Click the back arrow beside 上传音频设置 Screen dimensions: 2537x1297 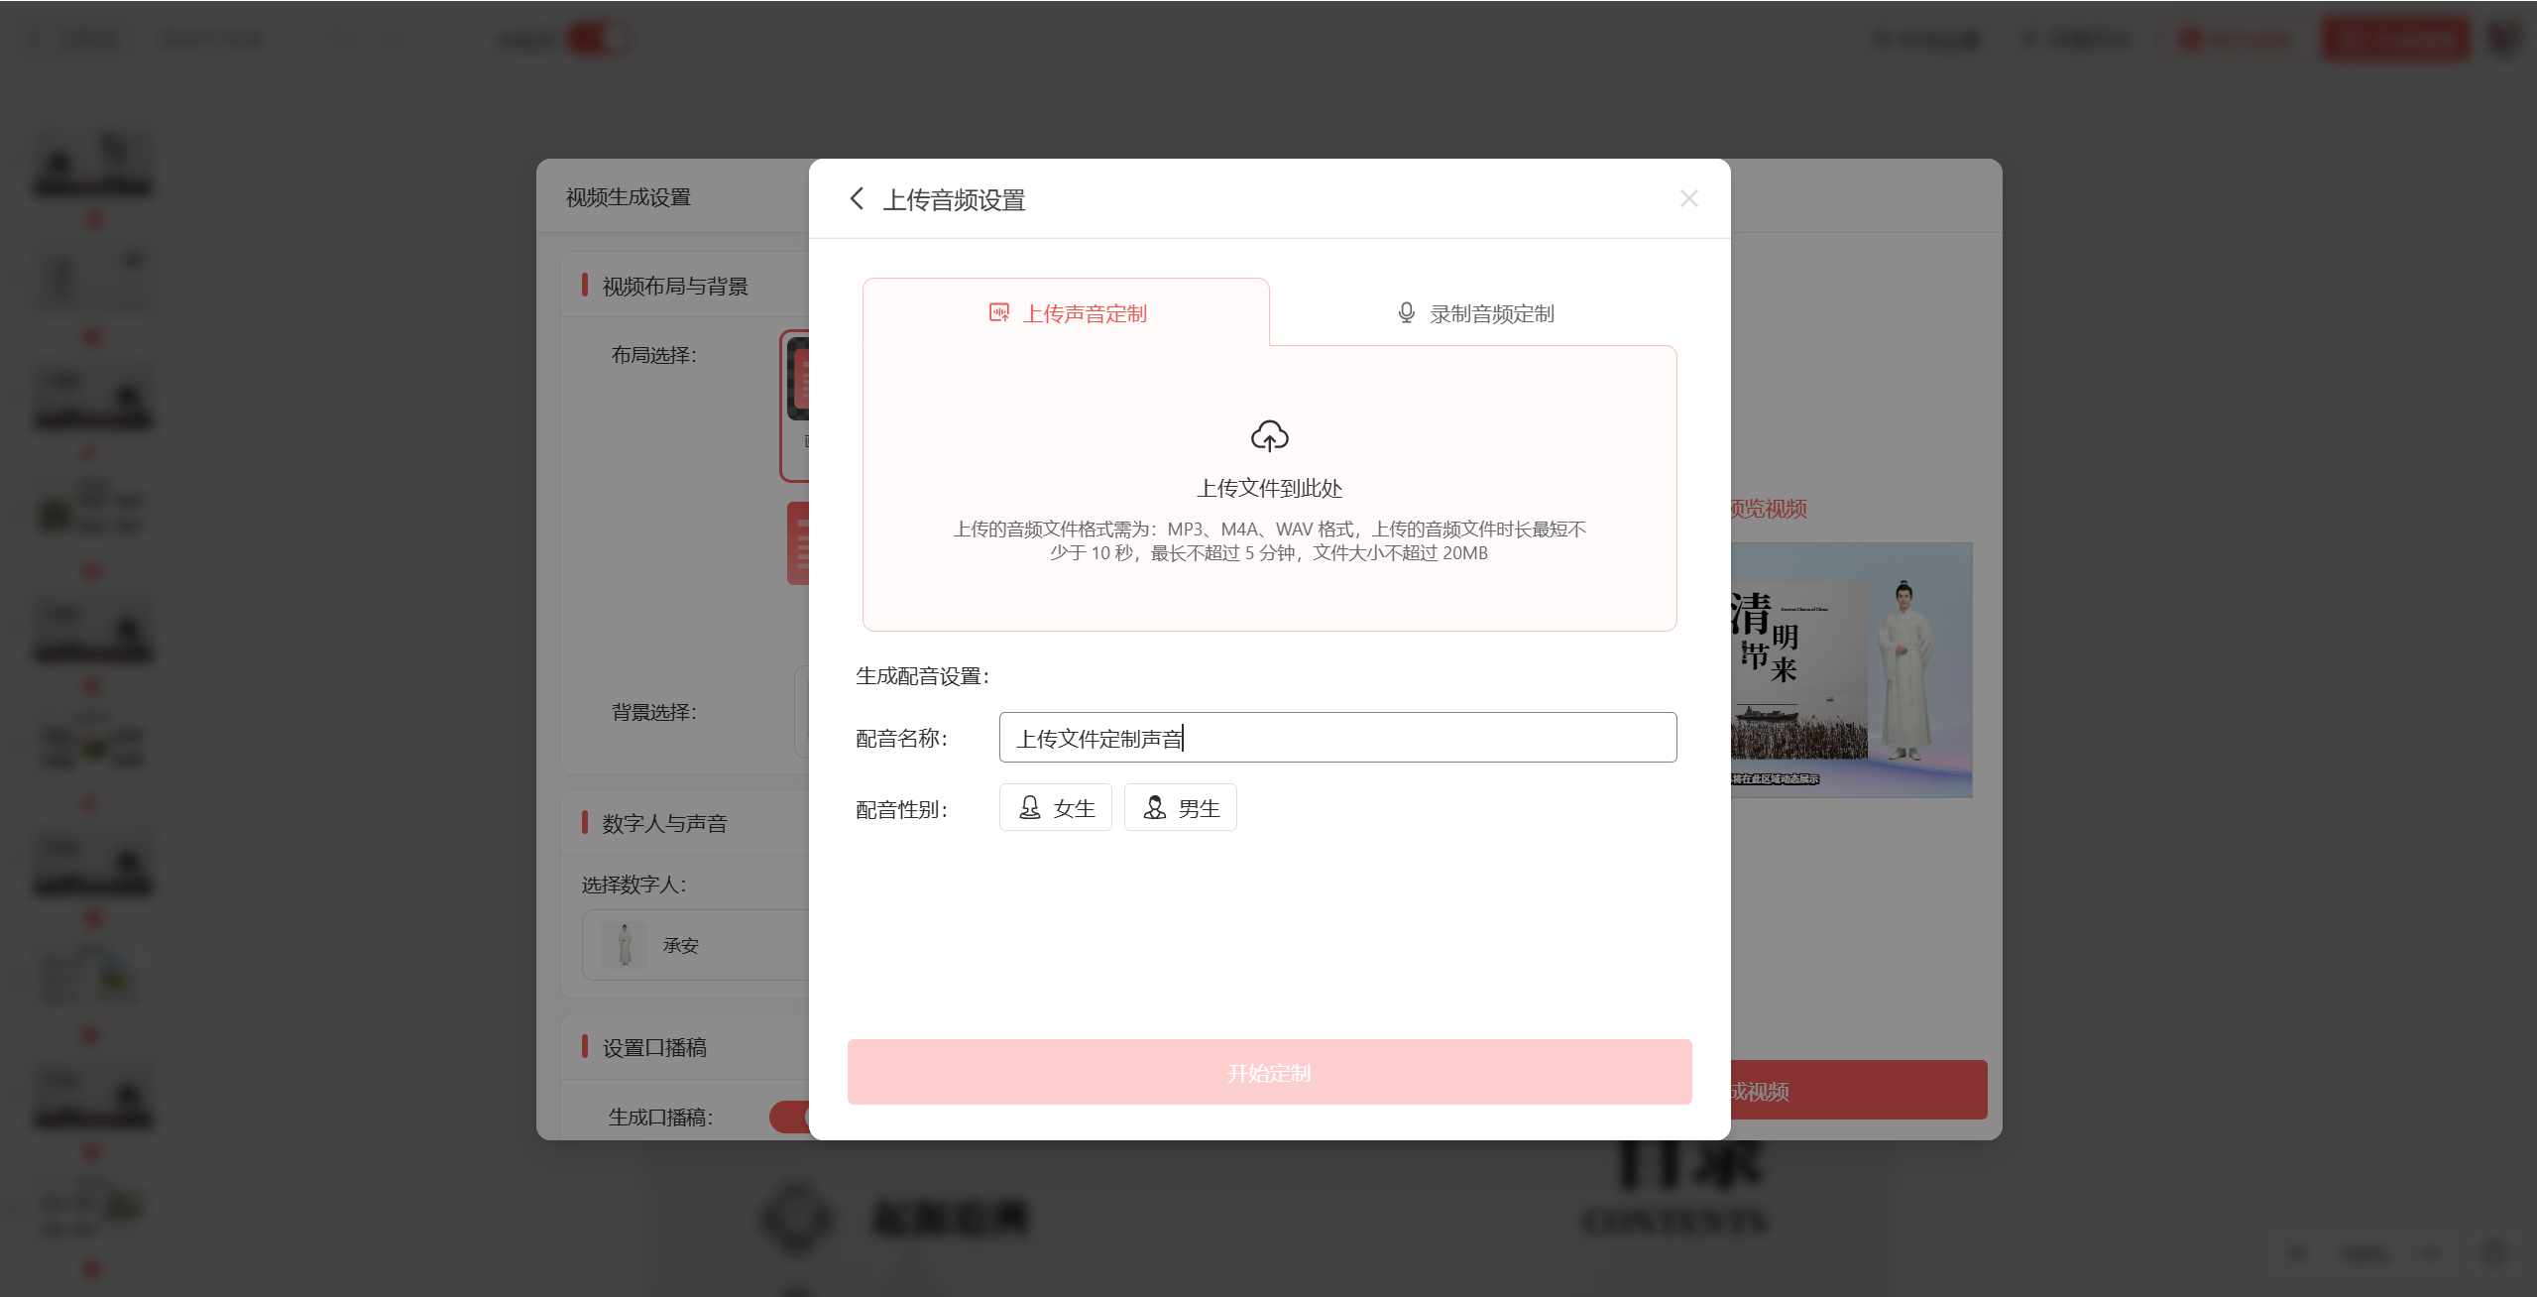[858, 199]
